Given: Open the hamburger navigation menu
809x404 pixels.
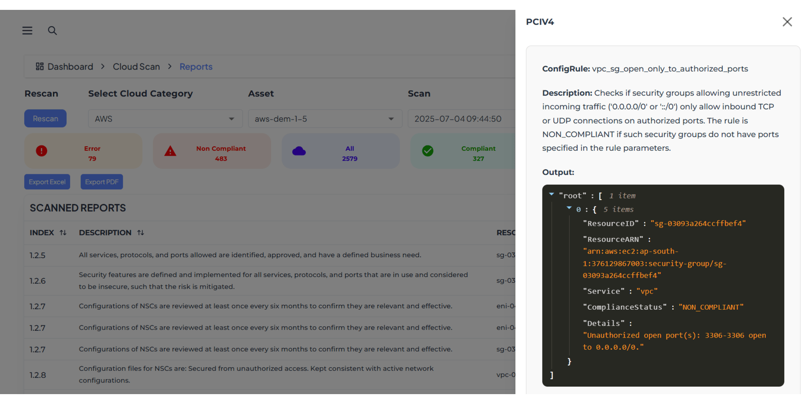Looking at the screenshot, I should [27, 31].
